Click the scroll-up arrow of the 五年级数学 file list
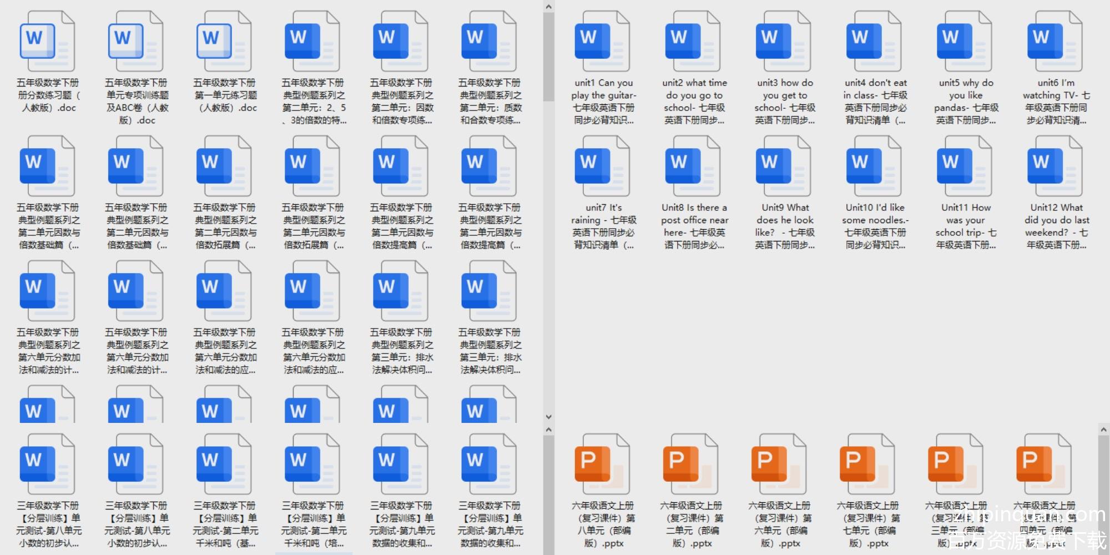 548,7
